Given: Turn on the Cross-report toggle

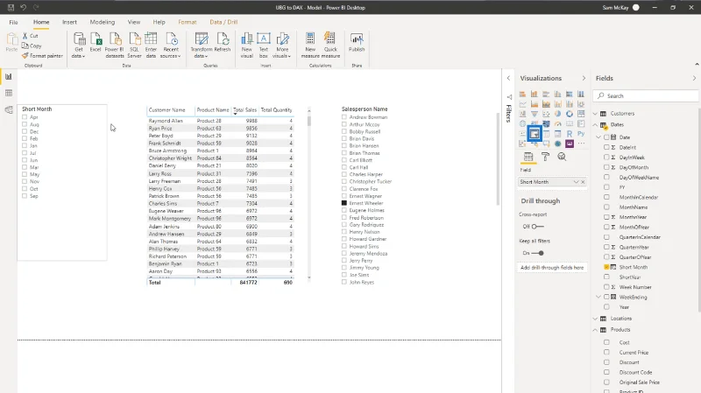Looking at the screenshot, I should pos(537,227).
